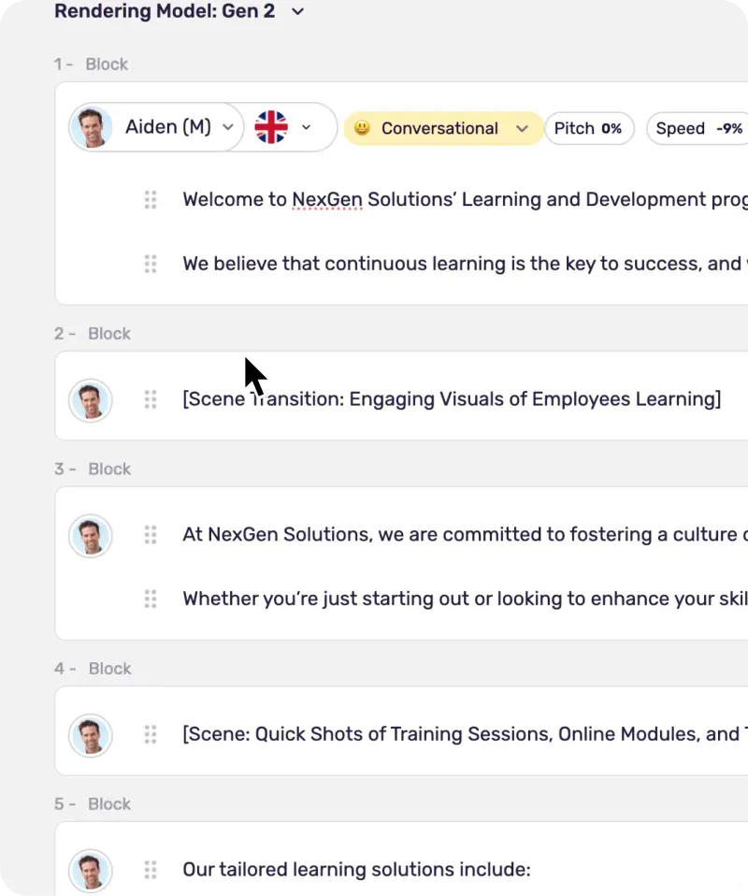
Task: Click the Scene Transition text in block 2
Action: click(452, 400)
